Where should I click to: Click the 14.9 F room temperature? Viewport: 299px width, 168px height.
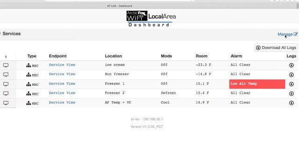[x=202, y=103]
